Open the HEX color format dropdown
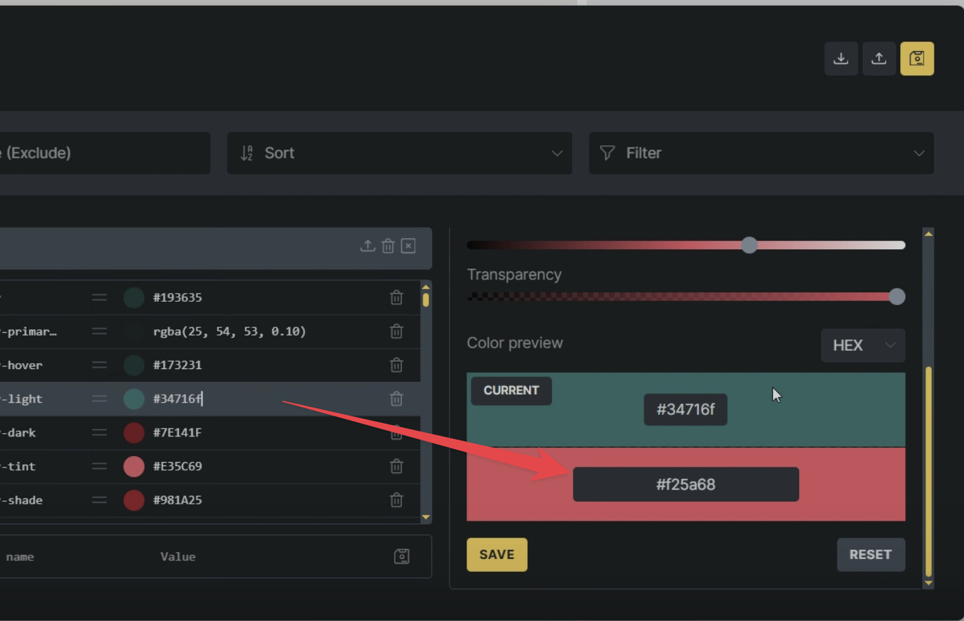The image size is (964, 621). click(x=863, y=346)
